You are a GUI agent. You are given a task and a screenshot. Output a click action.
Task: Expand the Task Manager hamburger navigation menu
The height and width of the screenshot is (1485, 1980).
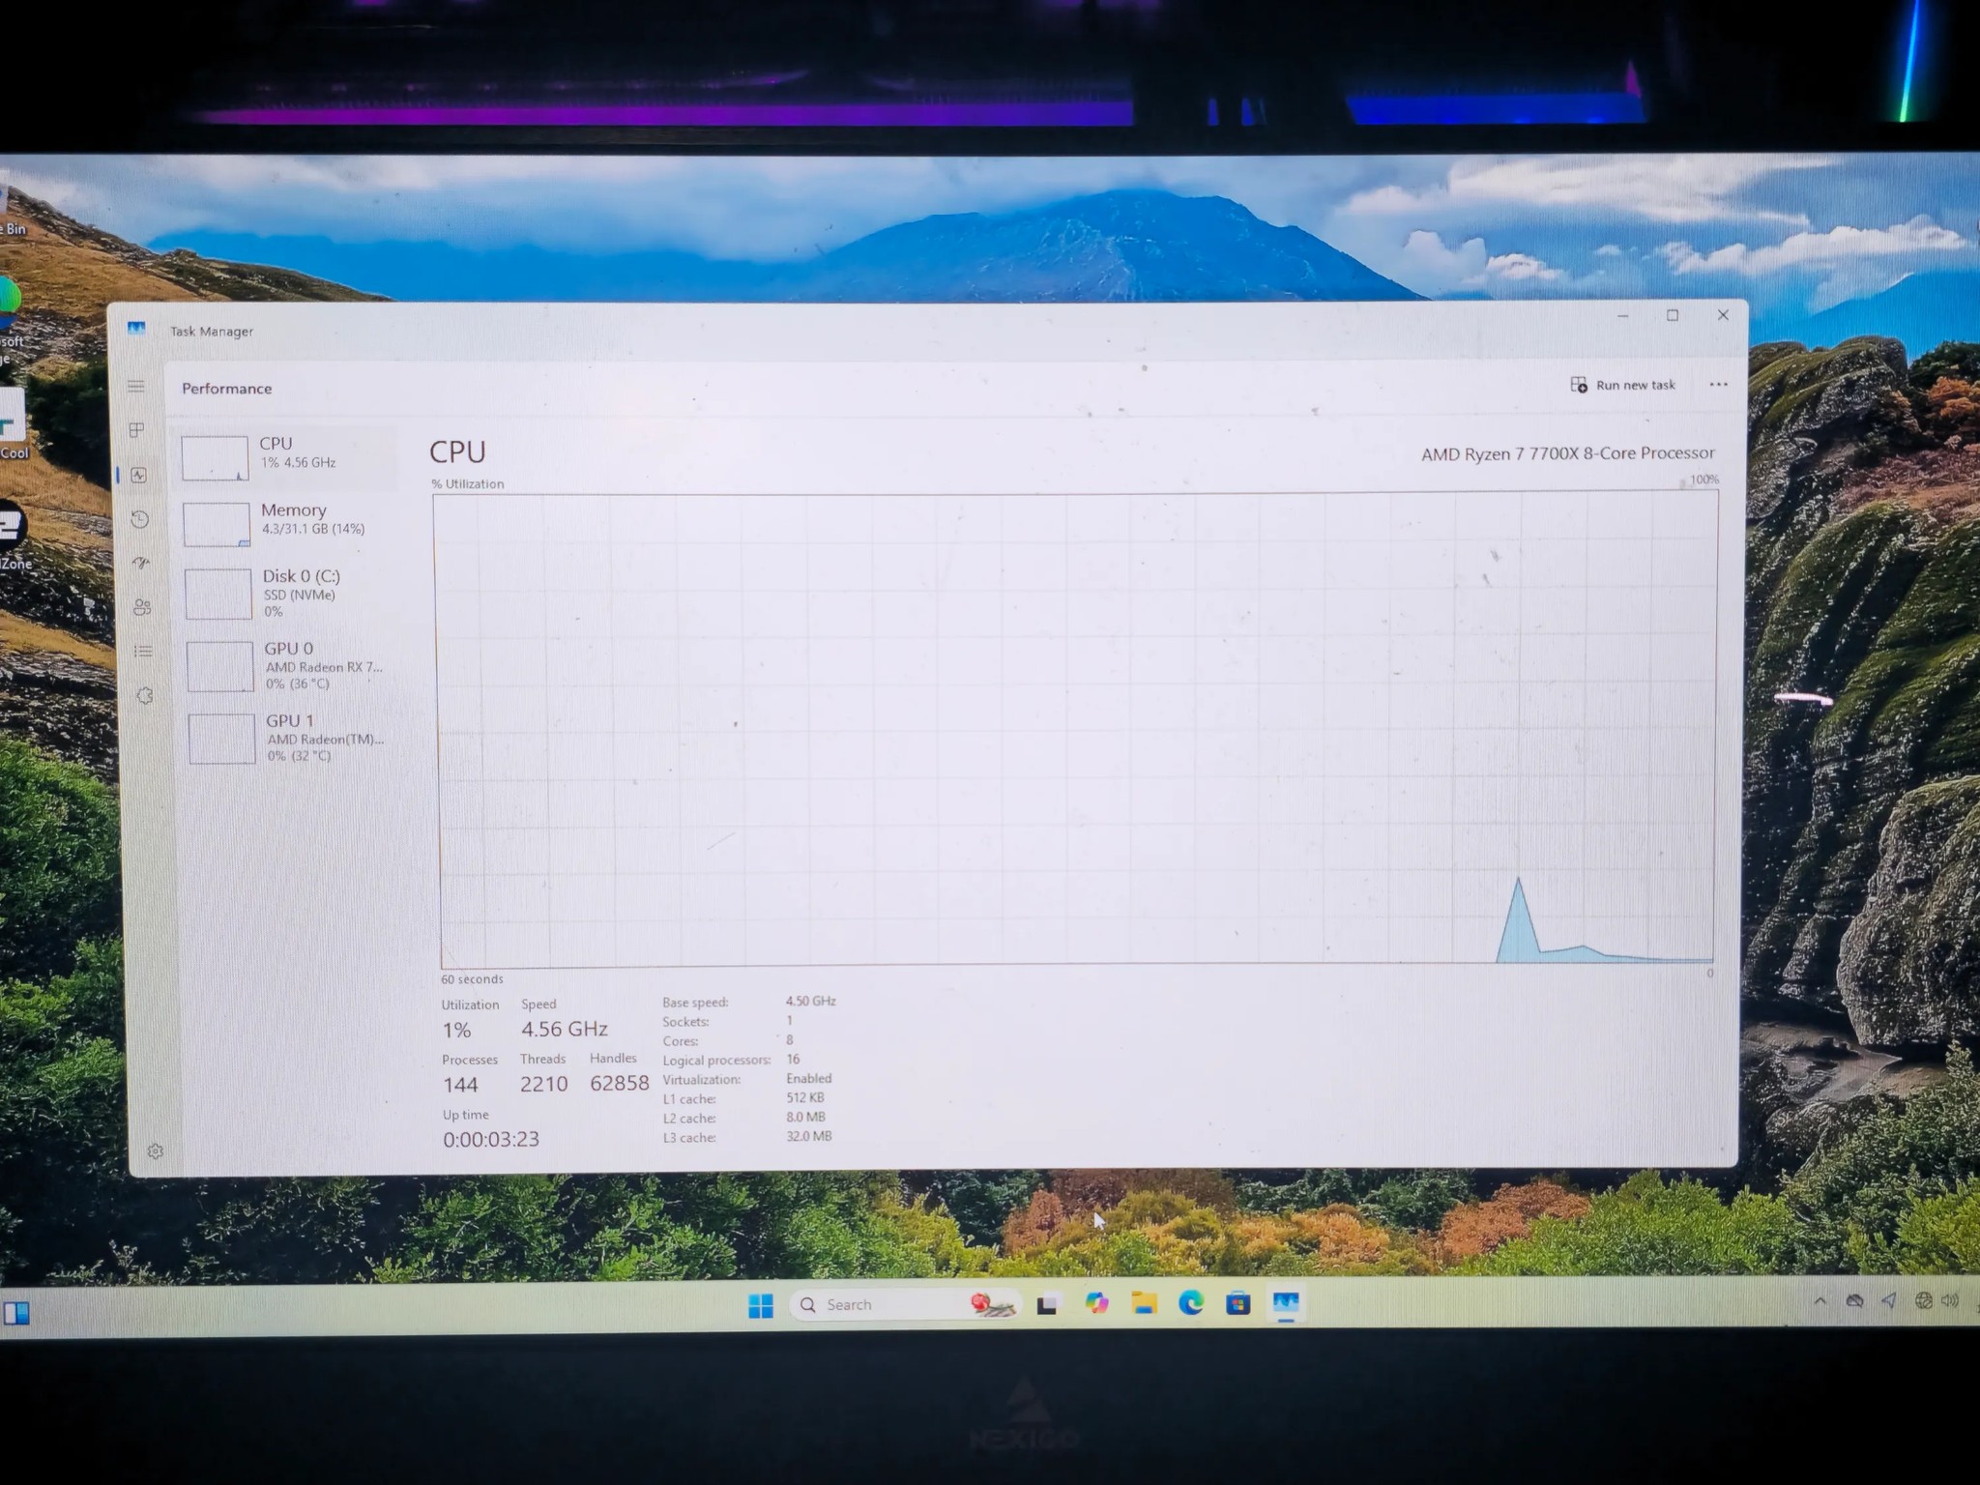(x=136, y=386)
